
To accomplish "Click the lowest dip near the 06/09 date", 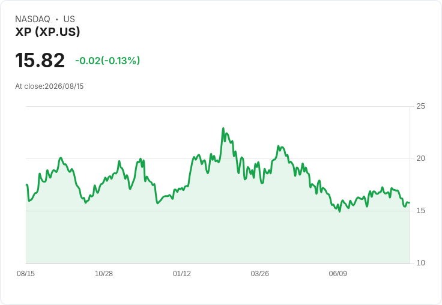I will point(339,211).
